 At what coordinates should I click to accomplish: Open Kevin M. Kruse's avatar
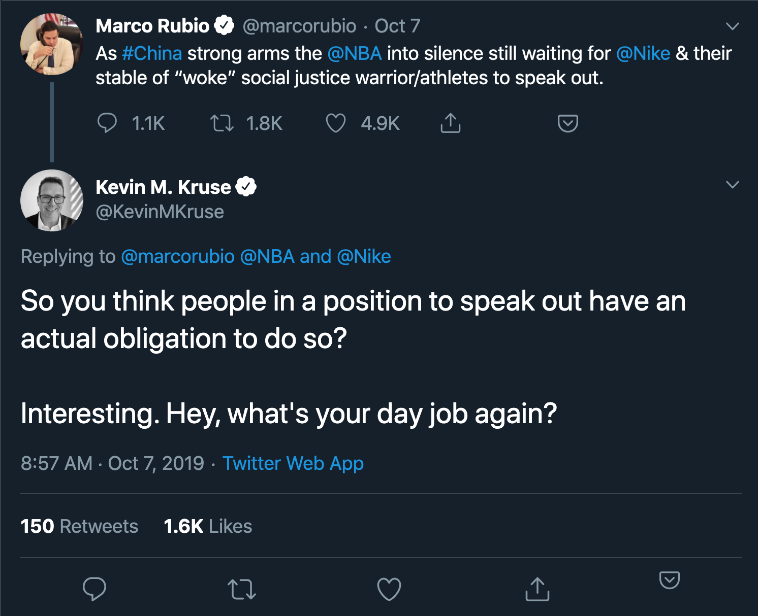(x=51, y=200)
